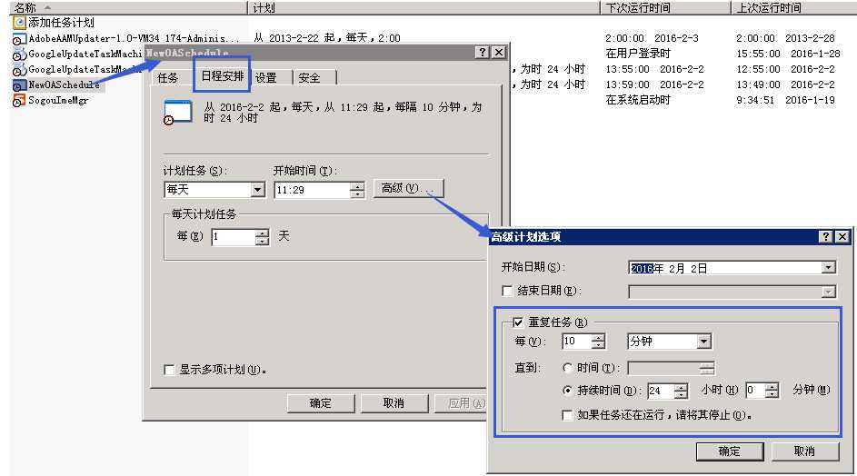This screenshot has height=476, width=857.
Task: Select the SogouImeMgr row name text
Action: [58, 101]
